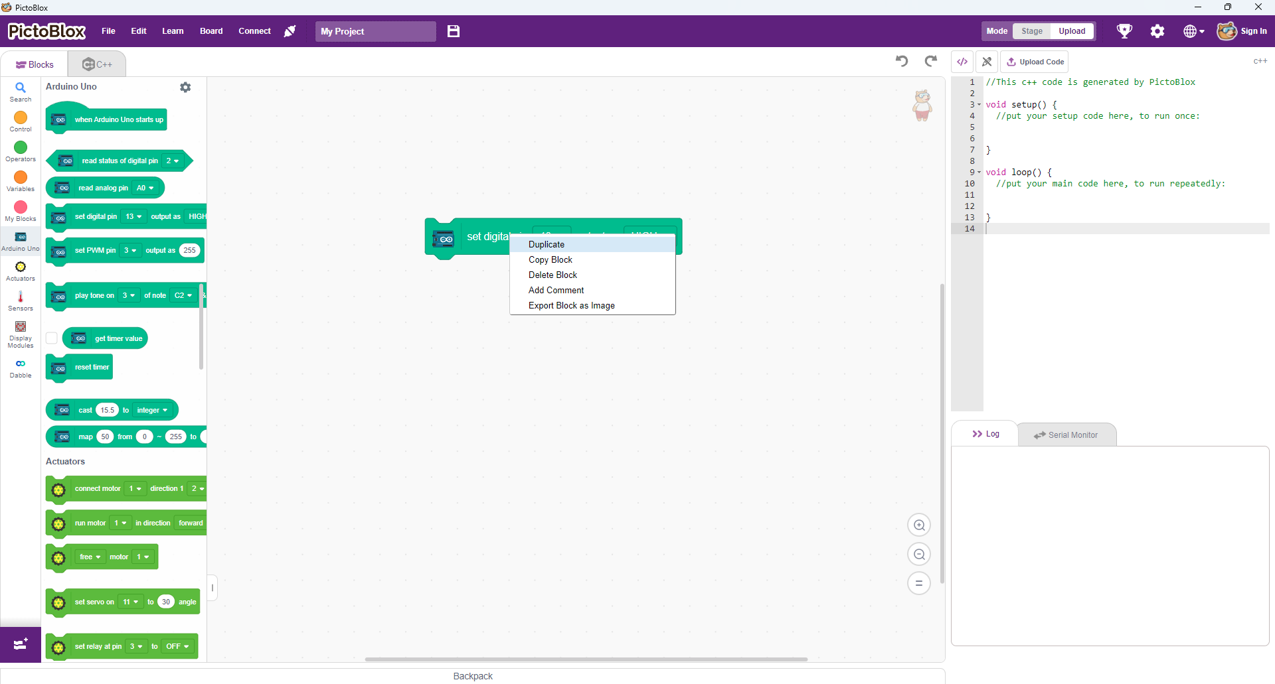Click Sign In at the top right
The height and width of the screenshot is (684, 1275).
click(1254, 31)
